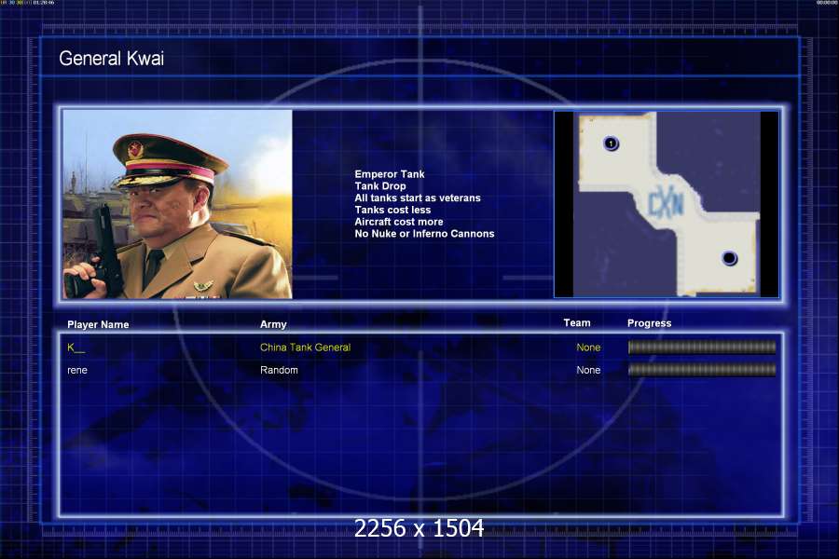The width and height of the screenshot is (839, 559).
Task: Click loading progress bar for K__
Action: coord(701,348)
